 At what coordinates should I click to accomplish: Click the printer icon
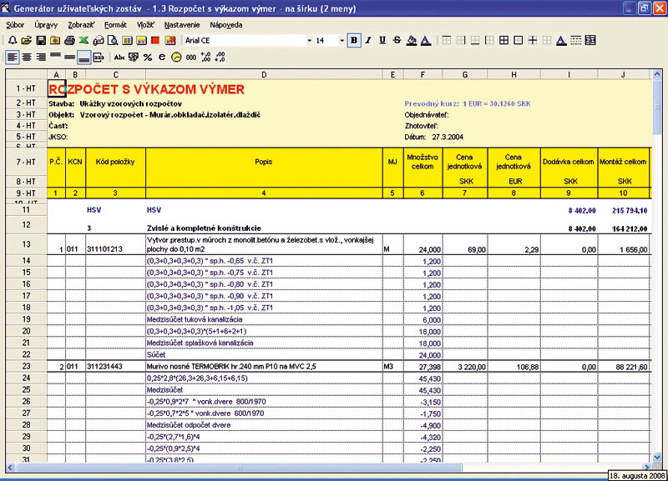tap(69, 40)
